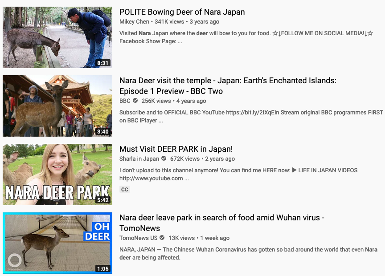Click description starting 'NARA, JAPAN — The Chinese'
Image resolution: width=385 pixels, height=276 pixels.
coord(249,253)
